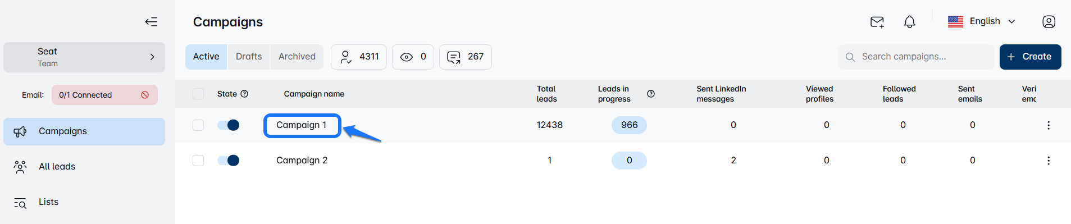Toggle the Campaign 1 state switch
Viewport: 1071px width, 224px height.
click(x=229, y=125)
